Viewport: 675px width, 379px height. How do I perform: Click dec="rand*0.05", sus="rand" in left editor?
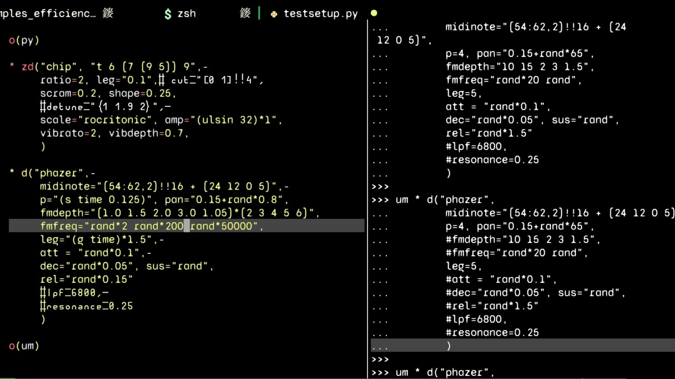[127, 266]
